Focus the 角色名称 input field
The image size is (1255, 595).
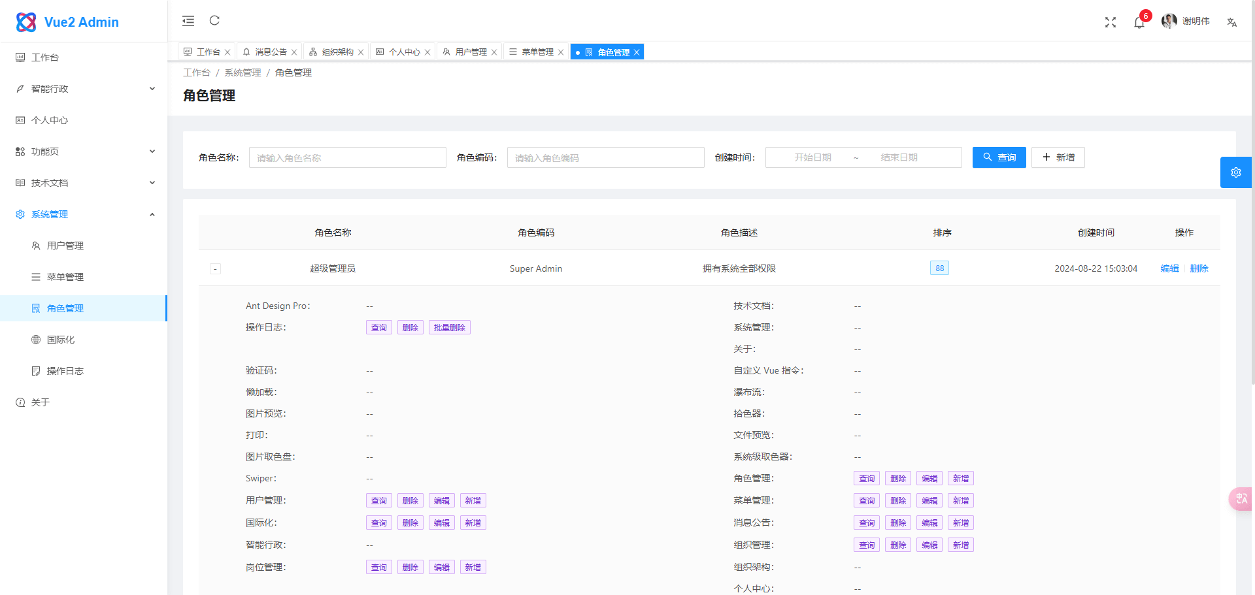tap(348, 157)
